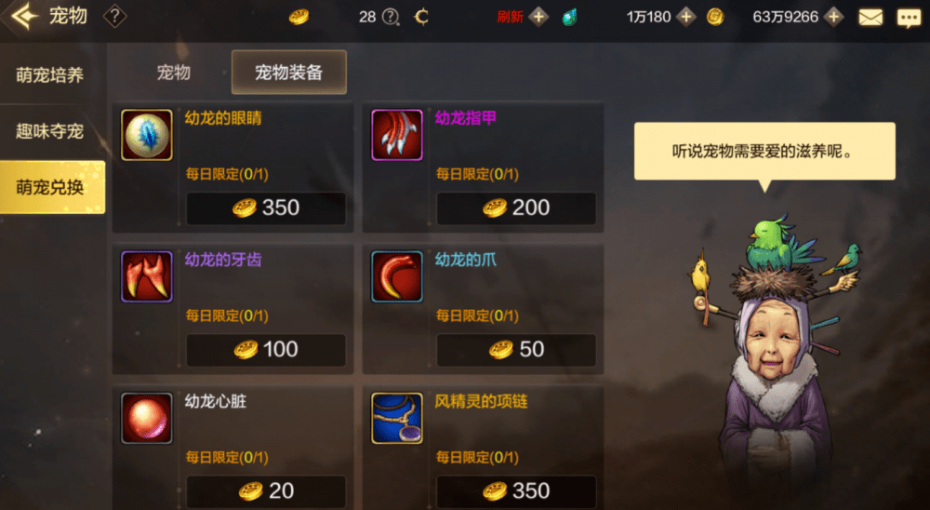
Task: Tap the plus beside 刷新
Action: pos(538,17)
